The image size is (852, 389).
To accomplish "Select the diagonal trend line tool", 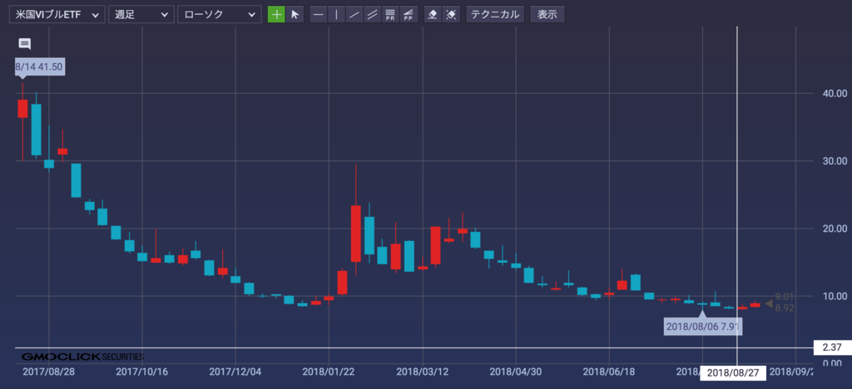I will pos(354,15).
